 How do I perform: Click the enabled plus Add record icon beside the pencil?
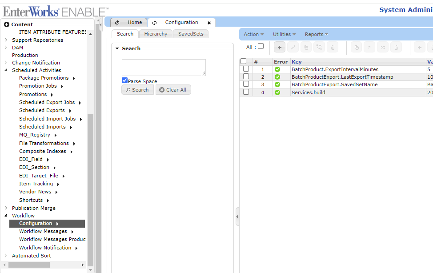(x=280, y=48)
